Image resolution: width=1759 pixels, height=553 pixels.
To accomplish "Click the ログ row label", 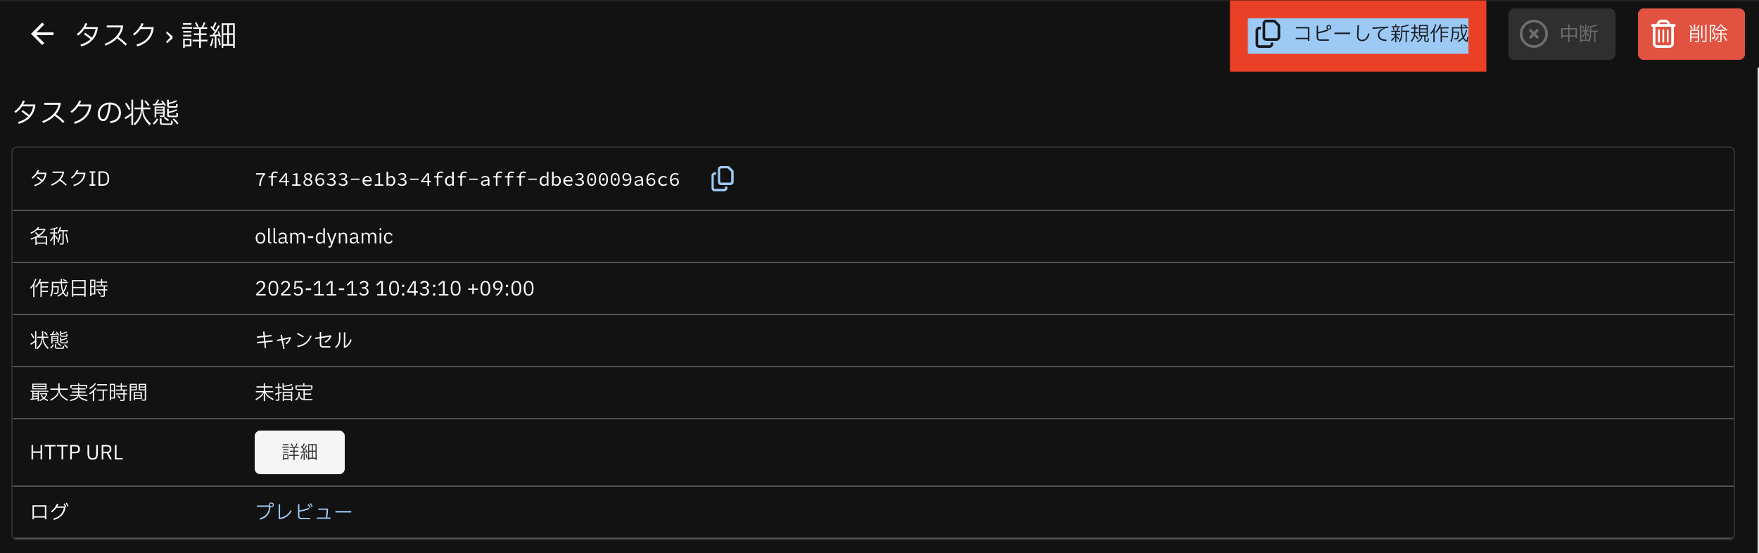I will (x=49, y=511).
